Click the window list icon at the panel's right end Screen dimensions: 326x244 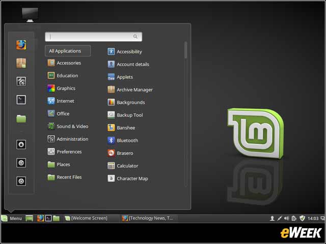[322, 218]
